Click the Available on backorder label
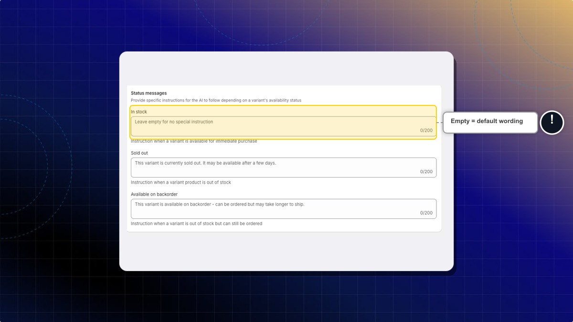This screenshot has height=322, width=573. coord(154,194)
